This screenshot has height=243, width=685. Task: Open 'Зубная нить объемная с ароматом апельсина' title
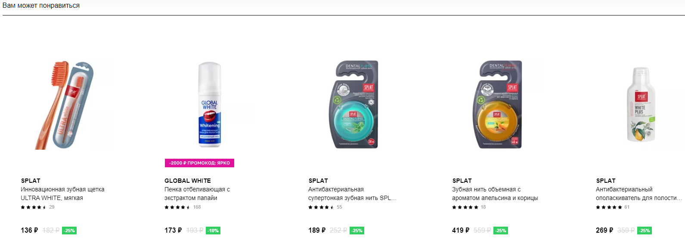point(495,194)
